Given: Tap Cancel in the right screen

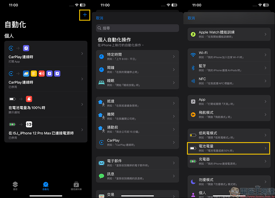Looking at the screenshot, I should (191, 18).
